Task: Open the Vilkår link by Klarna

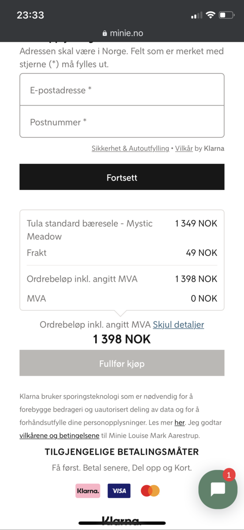Action: tap(184, 148)
